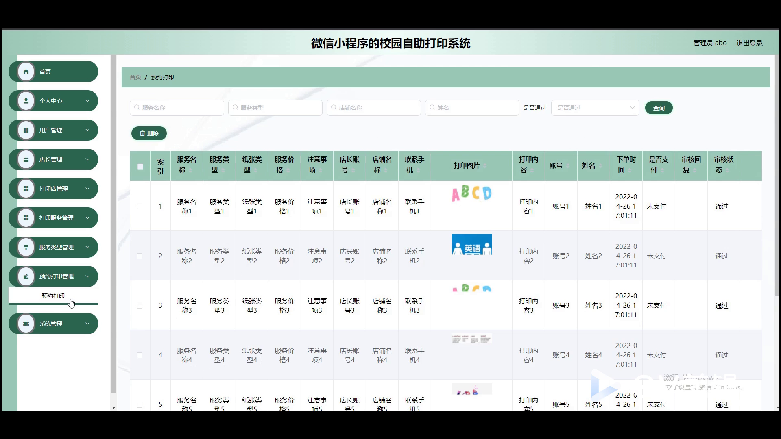The width and height of the screenshot is (781, 439).
Task: Select 预约打印 submenu item
Action: click(53, 296)
